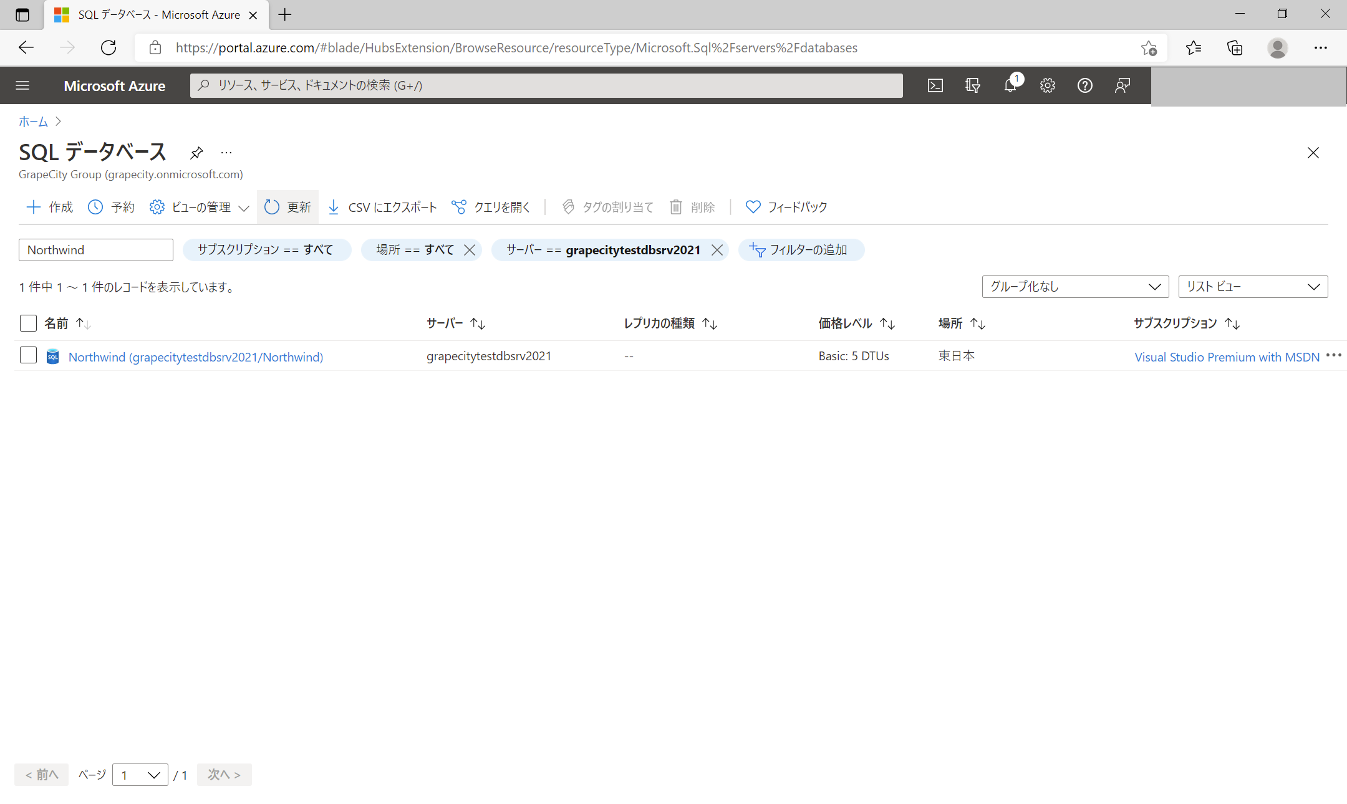
Task: Open the ellipsis menu beside the blade title
Action: pyautogui.click(x=226, y=153)
